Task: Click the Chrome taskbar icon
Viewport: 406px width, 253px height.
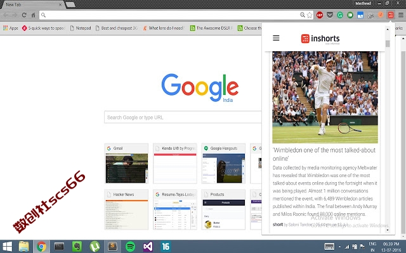Action: tap(41, 247)
